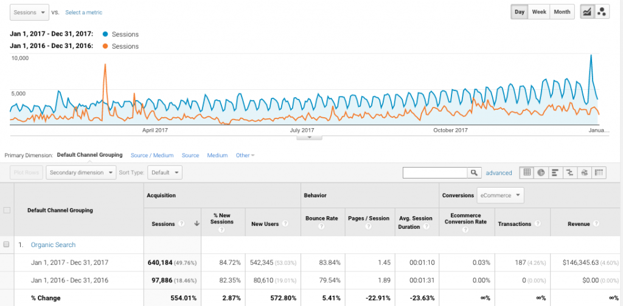Select the comparison view icon
The image size is (623, 306).
[x=569, y=173]
